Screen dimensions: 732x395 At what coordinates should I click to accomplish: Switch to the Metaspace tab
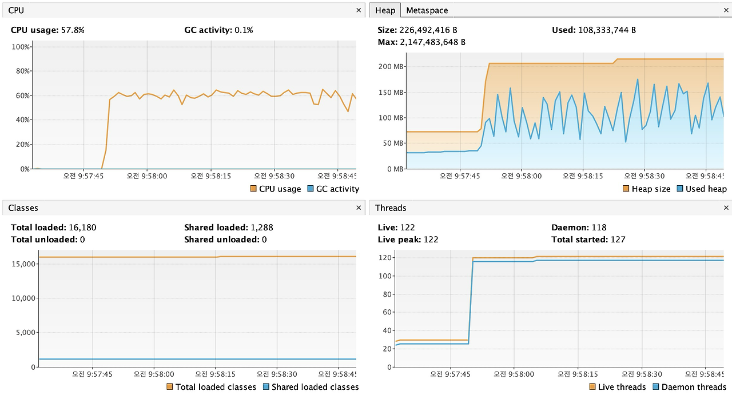click(x=427, y=10)
